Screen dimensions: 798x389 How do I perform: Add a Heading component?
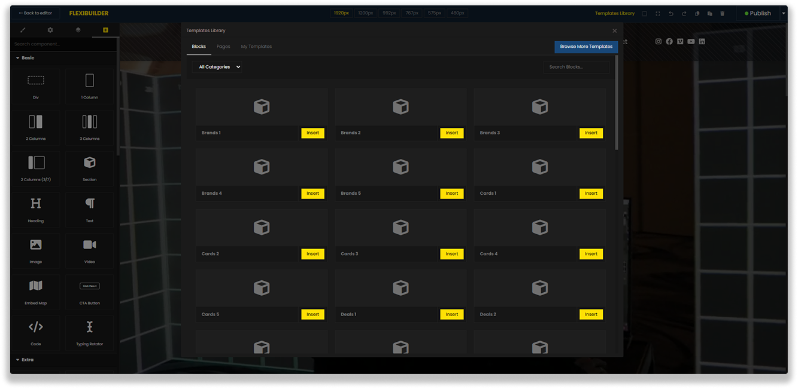click(36, 209)
